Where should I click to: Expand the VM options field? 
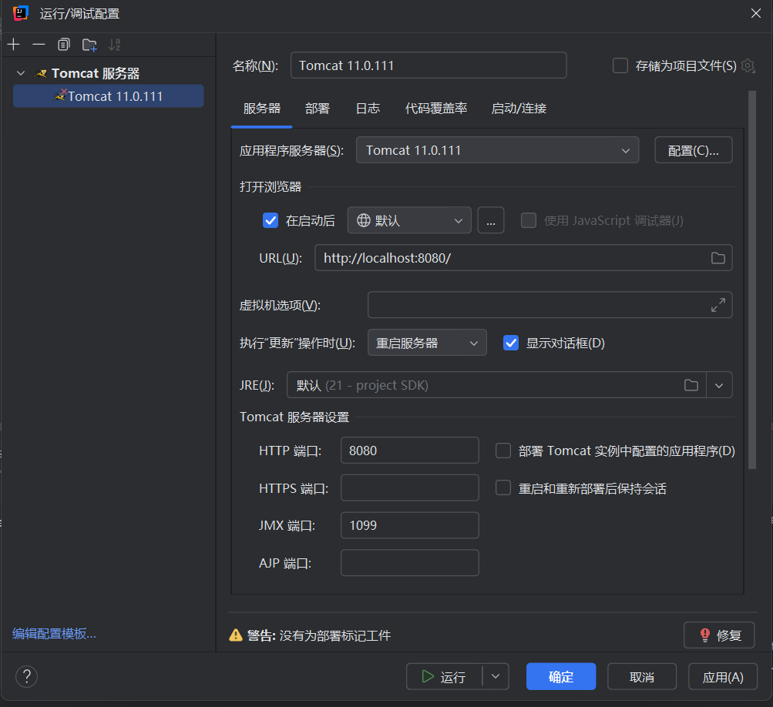coord(718,305)
